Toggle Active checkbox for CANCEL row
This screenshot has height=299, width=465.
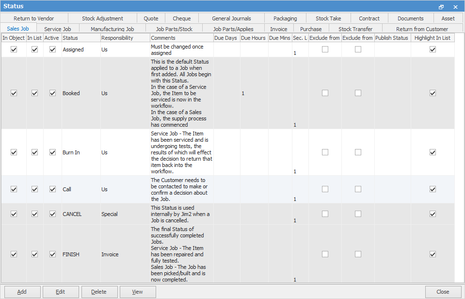click(52, 214)
